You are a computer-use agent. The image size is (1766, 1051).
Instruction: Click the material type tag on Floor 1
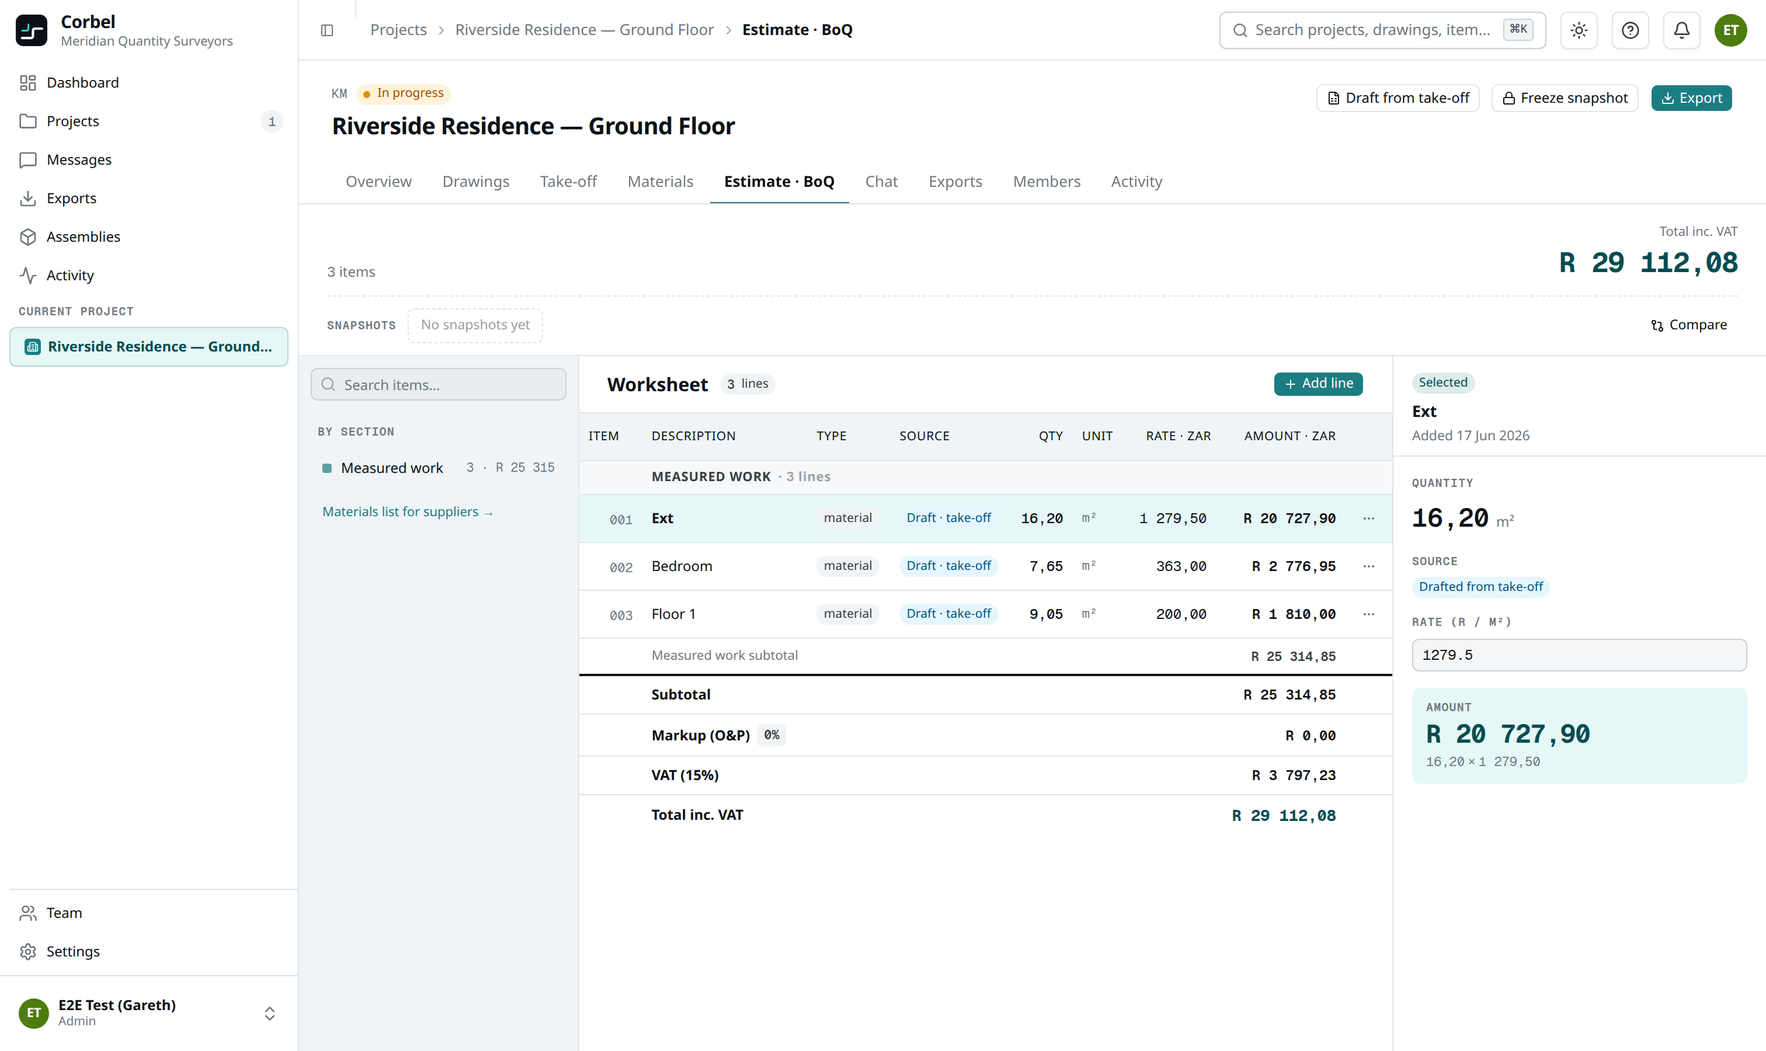click(x=847, y=614)
